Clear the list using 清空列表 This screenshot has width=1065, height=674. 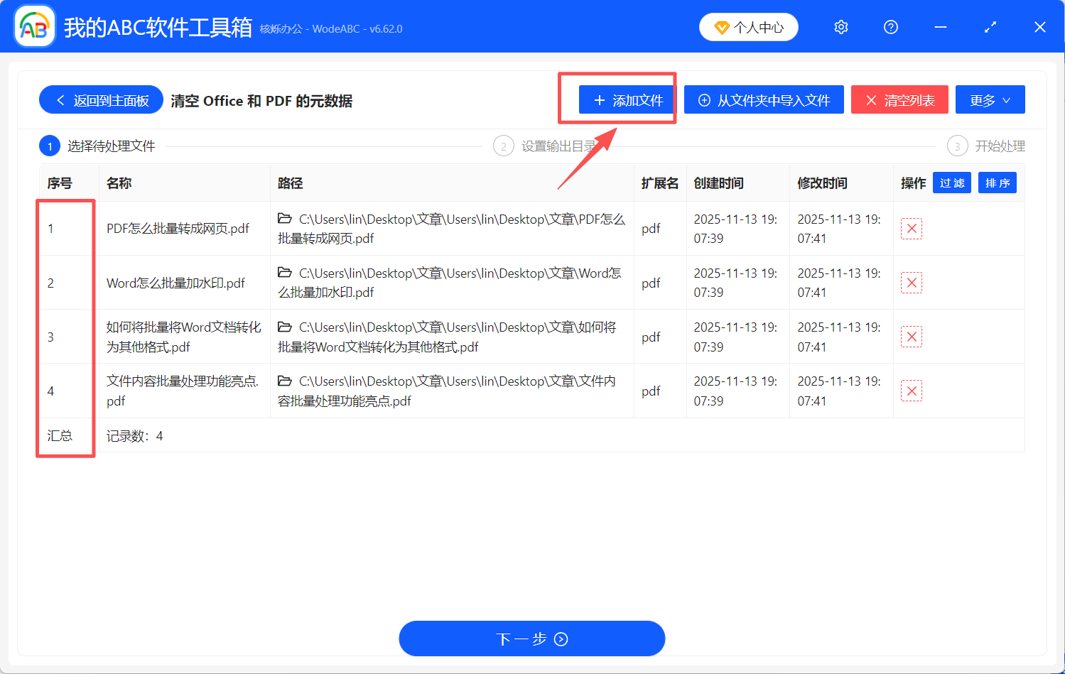(x=899, y=99)
